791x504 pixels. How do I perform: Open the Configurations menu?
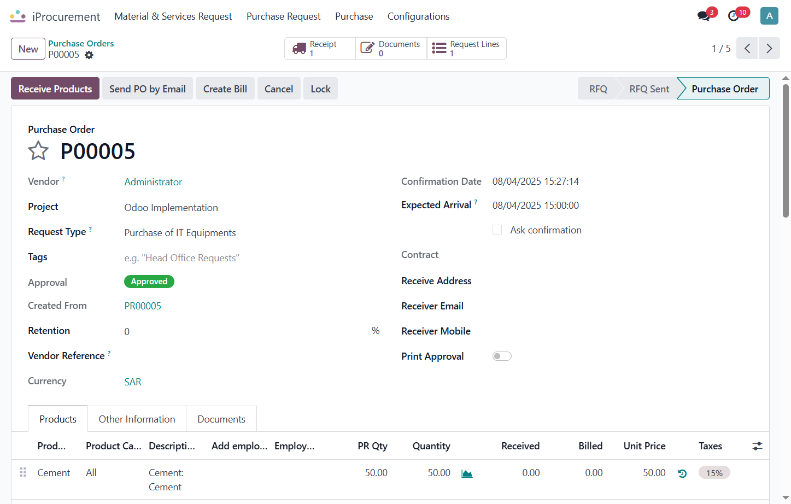419,16
